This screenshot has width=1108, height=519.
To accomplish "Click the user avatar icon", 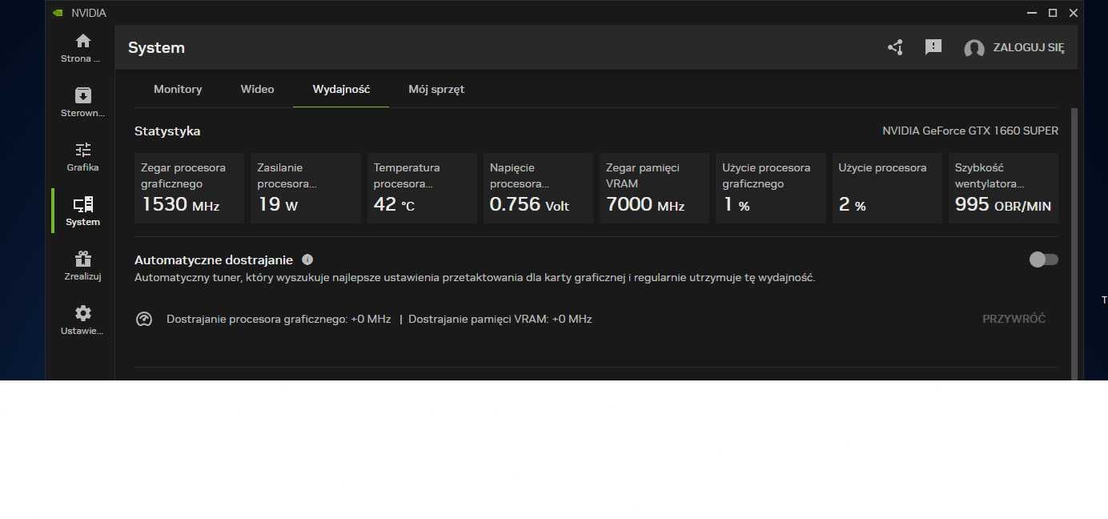I will click(974, 48).
